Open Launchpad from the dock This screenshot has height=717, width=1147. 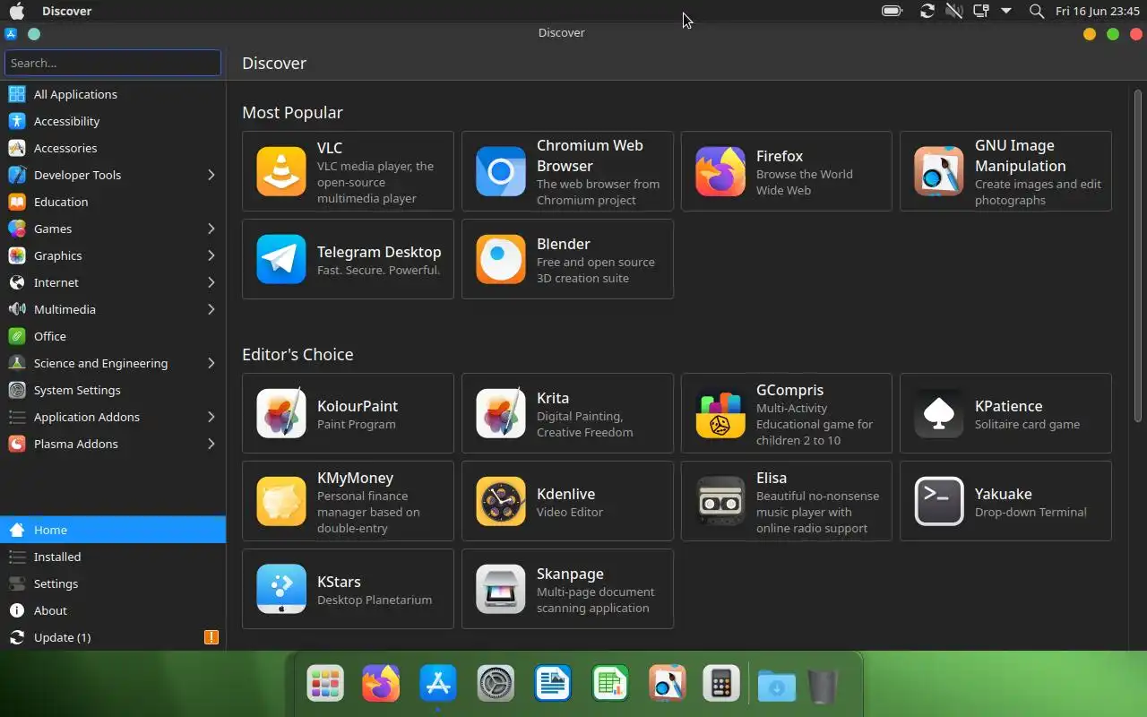coord(324,685)
